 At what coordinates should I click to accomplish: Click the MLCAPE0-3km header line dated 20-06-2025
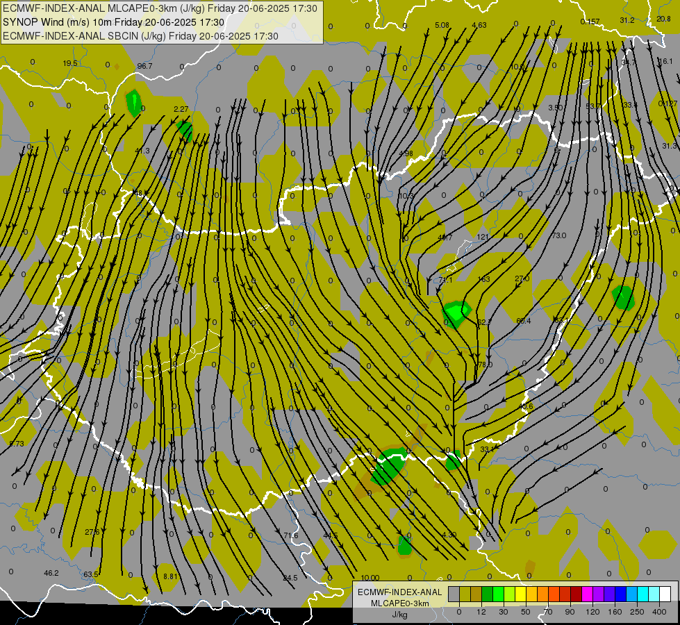click(x=160, y=8)
